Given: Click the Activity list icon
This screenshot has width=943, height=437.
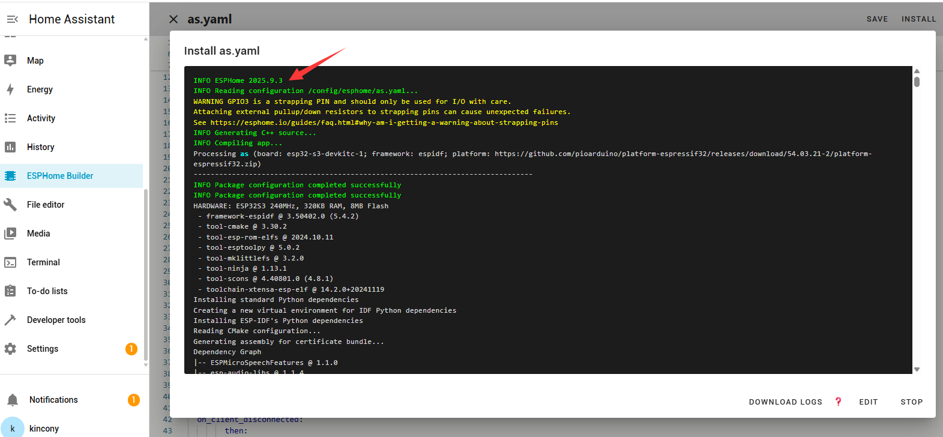Looking at the screenshot, I should tap(10, 118).
